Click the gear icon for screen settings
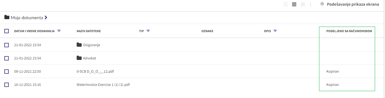 322,4
